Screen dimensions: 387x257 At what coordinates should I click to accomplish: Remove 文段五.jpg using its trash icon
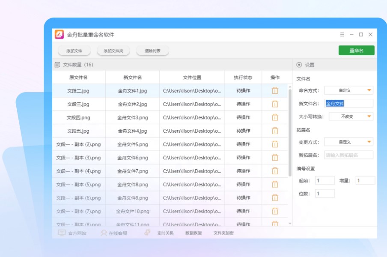[275, 131]
